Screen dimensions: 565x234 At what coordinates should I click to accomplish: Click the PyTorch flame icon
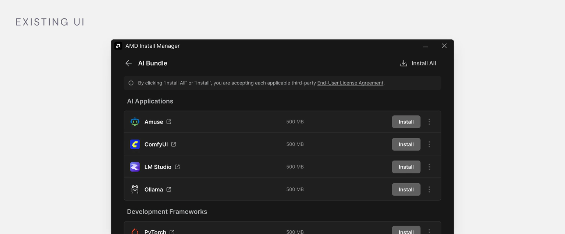point(135,231)
